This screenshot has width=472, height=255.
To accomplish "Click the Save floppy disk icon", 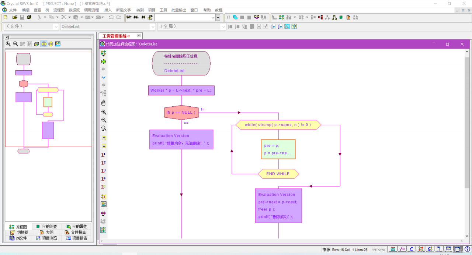I will point(22,17).
